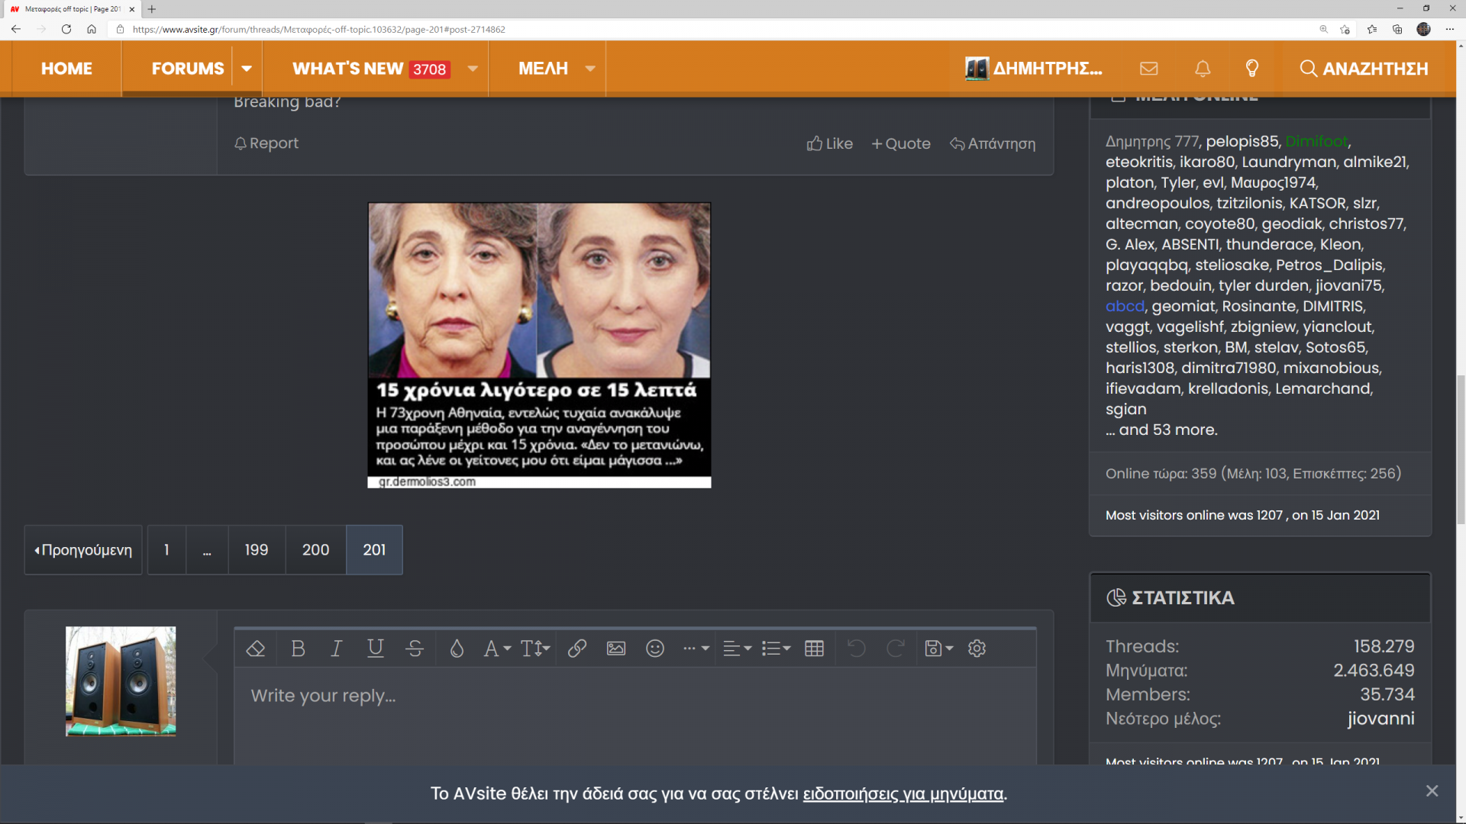
Task: Expand the FORUMS dropdown arrow
Action: 247,69
